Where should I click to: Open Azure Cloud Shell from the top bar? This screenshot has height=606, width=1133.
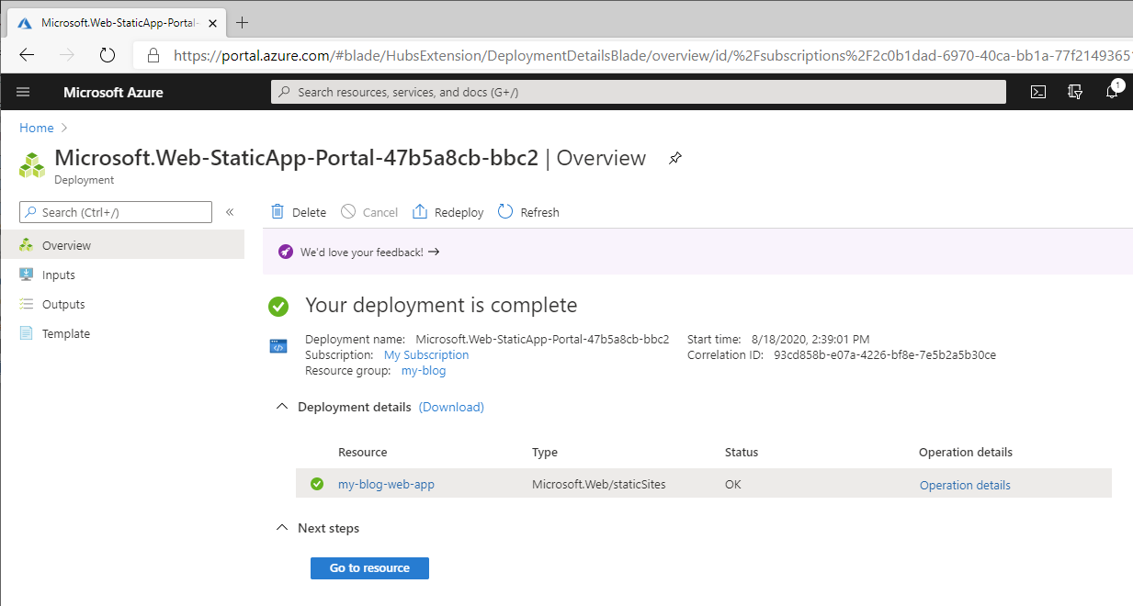coord(1037,92)
